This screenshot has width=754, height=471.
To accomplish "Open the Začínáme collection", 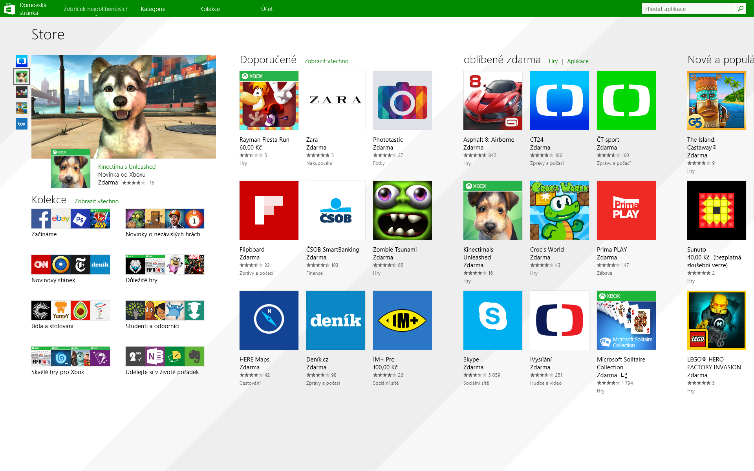I will pyautogui.click(x=71, y=223).
